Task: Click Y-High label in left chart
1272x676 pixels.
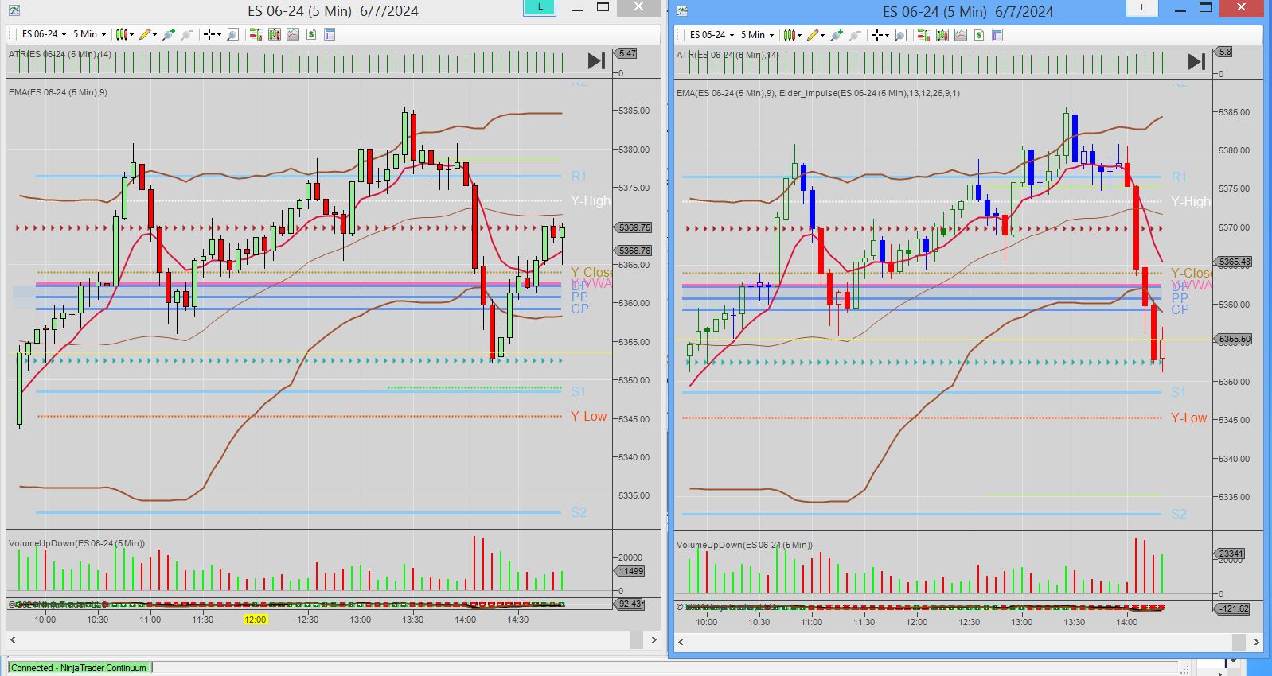Action: 591,200
